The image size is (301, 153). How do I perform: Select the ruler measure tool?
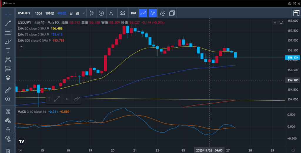click(x=8, y=90)
